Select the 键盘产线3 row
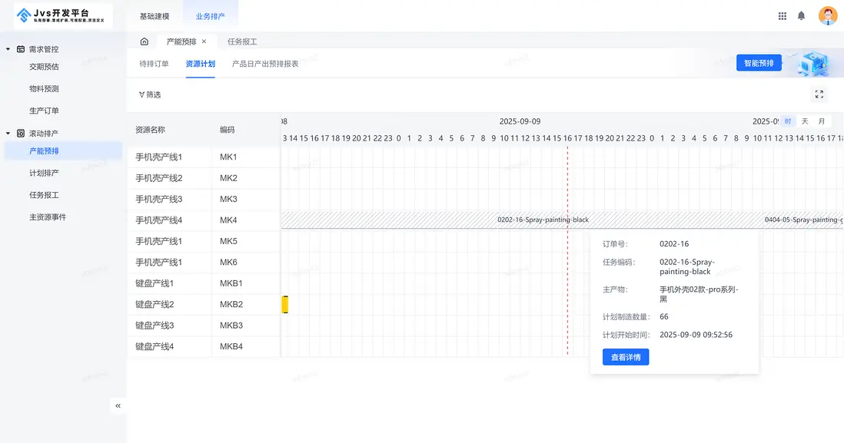This screenshot has width=844, height=443. tap(204, 326)
